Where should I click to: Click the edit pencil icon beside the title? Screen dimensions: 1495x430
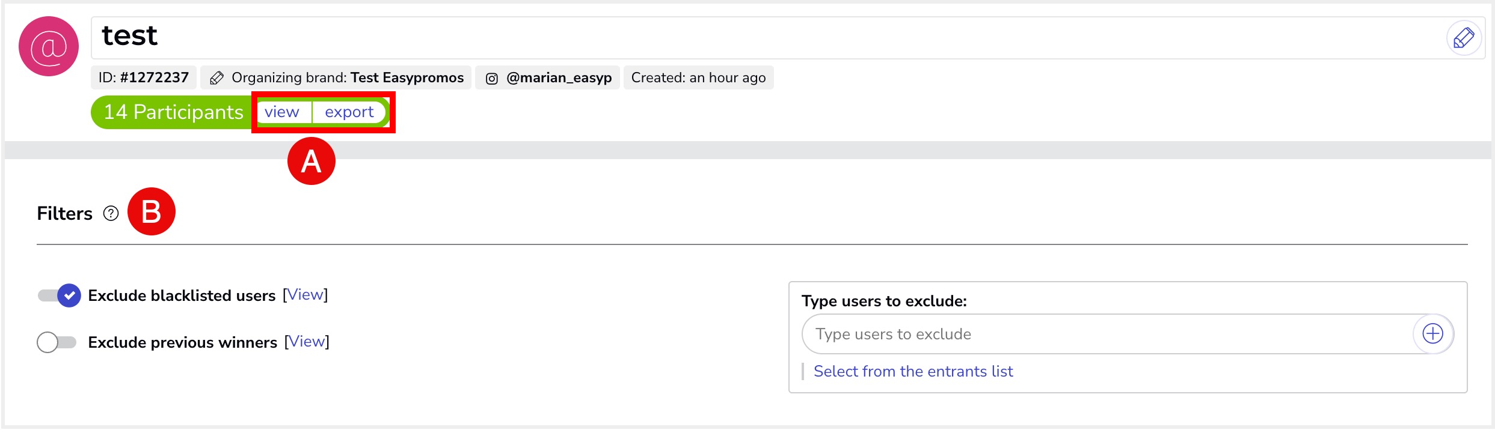(1463, 38)
